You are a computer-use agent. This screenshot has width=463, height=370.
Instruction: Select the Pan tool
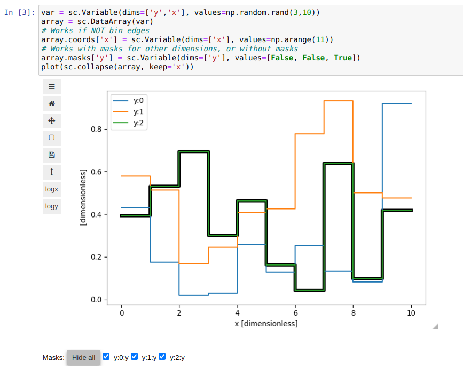51,120
